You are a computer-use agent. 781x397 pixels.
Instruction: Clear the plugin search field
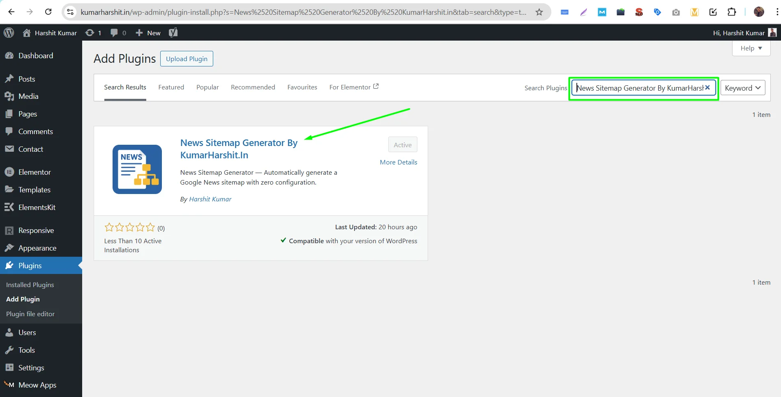[707, 88]
